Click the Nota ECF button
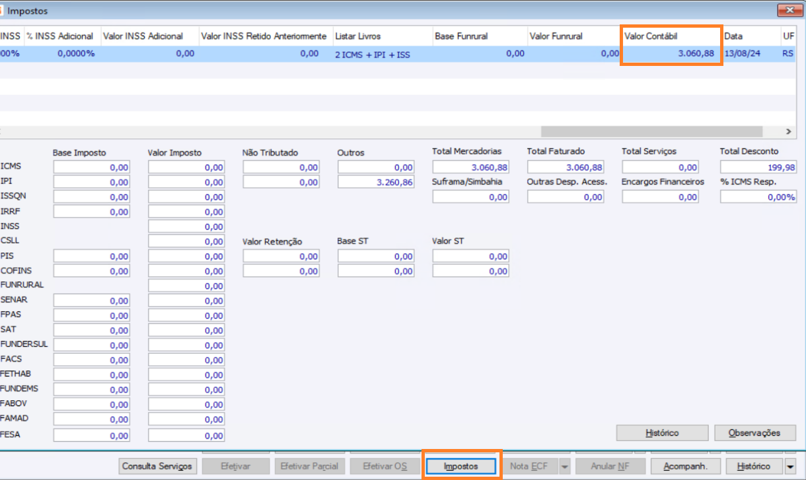Image resolution: width=806 pixels, height=480 pixels. (529, 466)
